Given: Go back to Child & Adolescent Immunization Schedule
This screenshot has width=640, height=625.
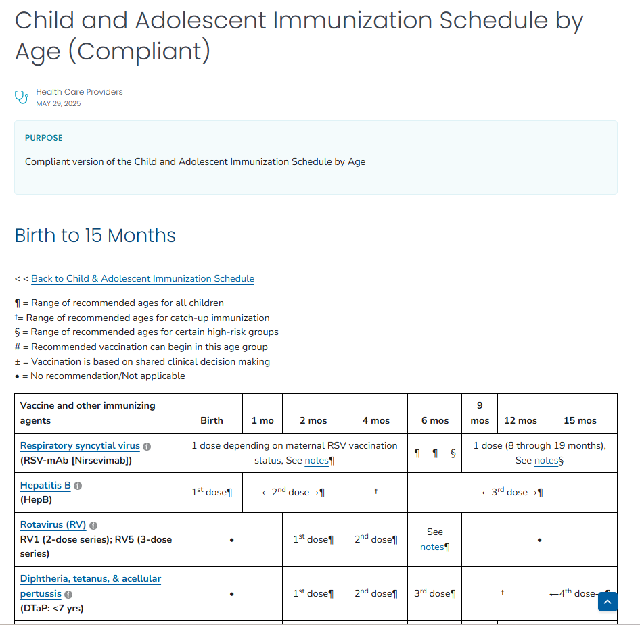Looking at the screenshot, I should pyautogui.click(x=143, y=278).
